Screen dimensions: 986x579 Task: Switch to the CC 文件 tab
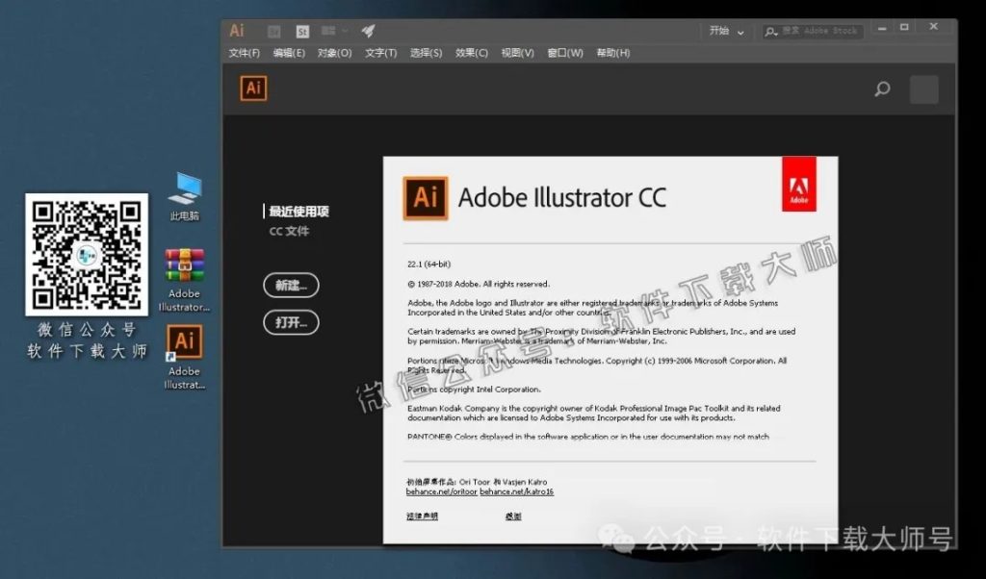point(289,231)
